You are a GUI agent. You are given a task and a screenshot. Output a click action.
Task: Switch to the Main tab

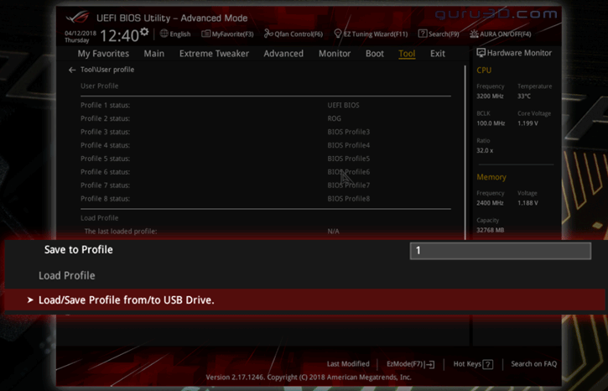154,54
